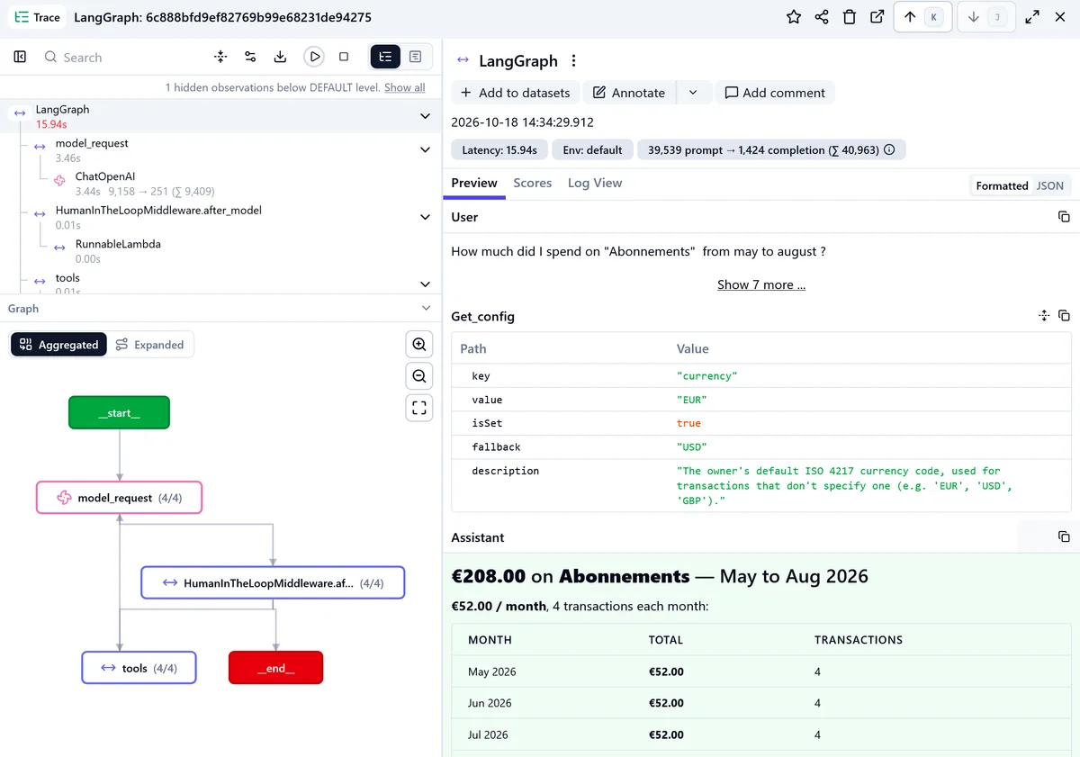This screenshot has height=757, width=1080.
Task: Delete the trace with the trash icon
Action: [x=850, y=17]
